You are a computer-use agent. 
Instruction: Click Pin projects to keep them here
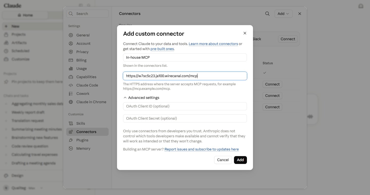pyautogui.click(x=37, y=82)
